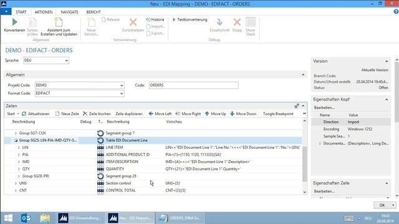Open Outlook from the taskbar
Image resolution: width=399 pixels, height=224 pixels.
pos(26,218)
